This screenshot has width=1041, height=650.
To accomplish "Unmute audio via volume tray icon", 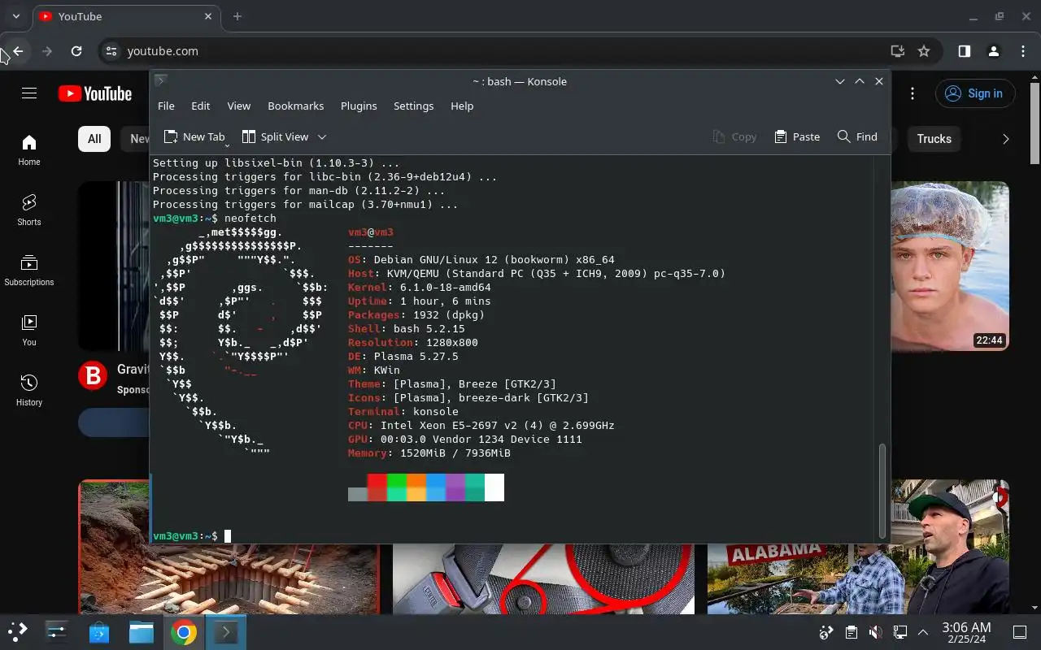I will (x=875, y=632).
